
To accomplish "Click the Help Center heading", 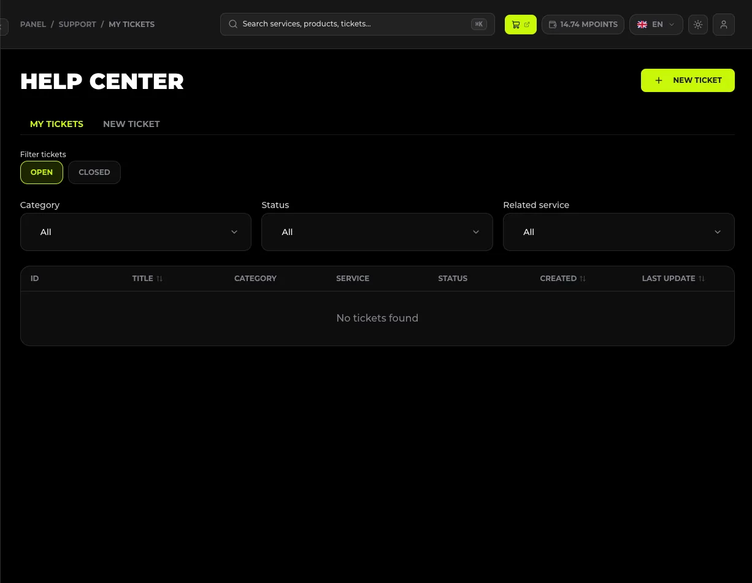I will click(x=102, y=82).
